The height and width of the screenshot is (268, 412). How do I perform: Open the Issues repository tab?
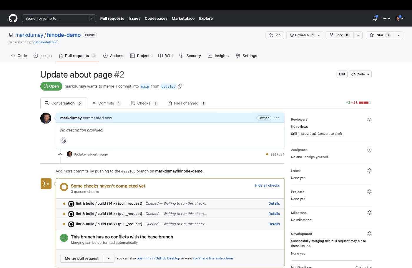[43, 56]
